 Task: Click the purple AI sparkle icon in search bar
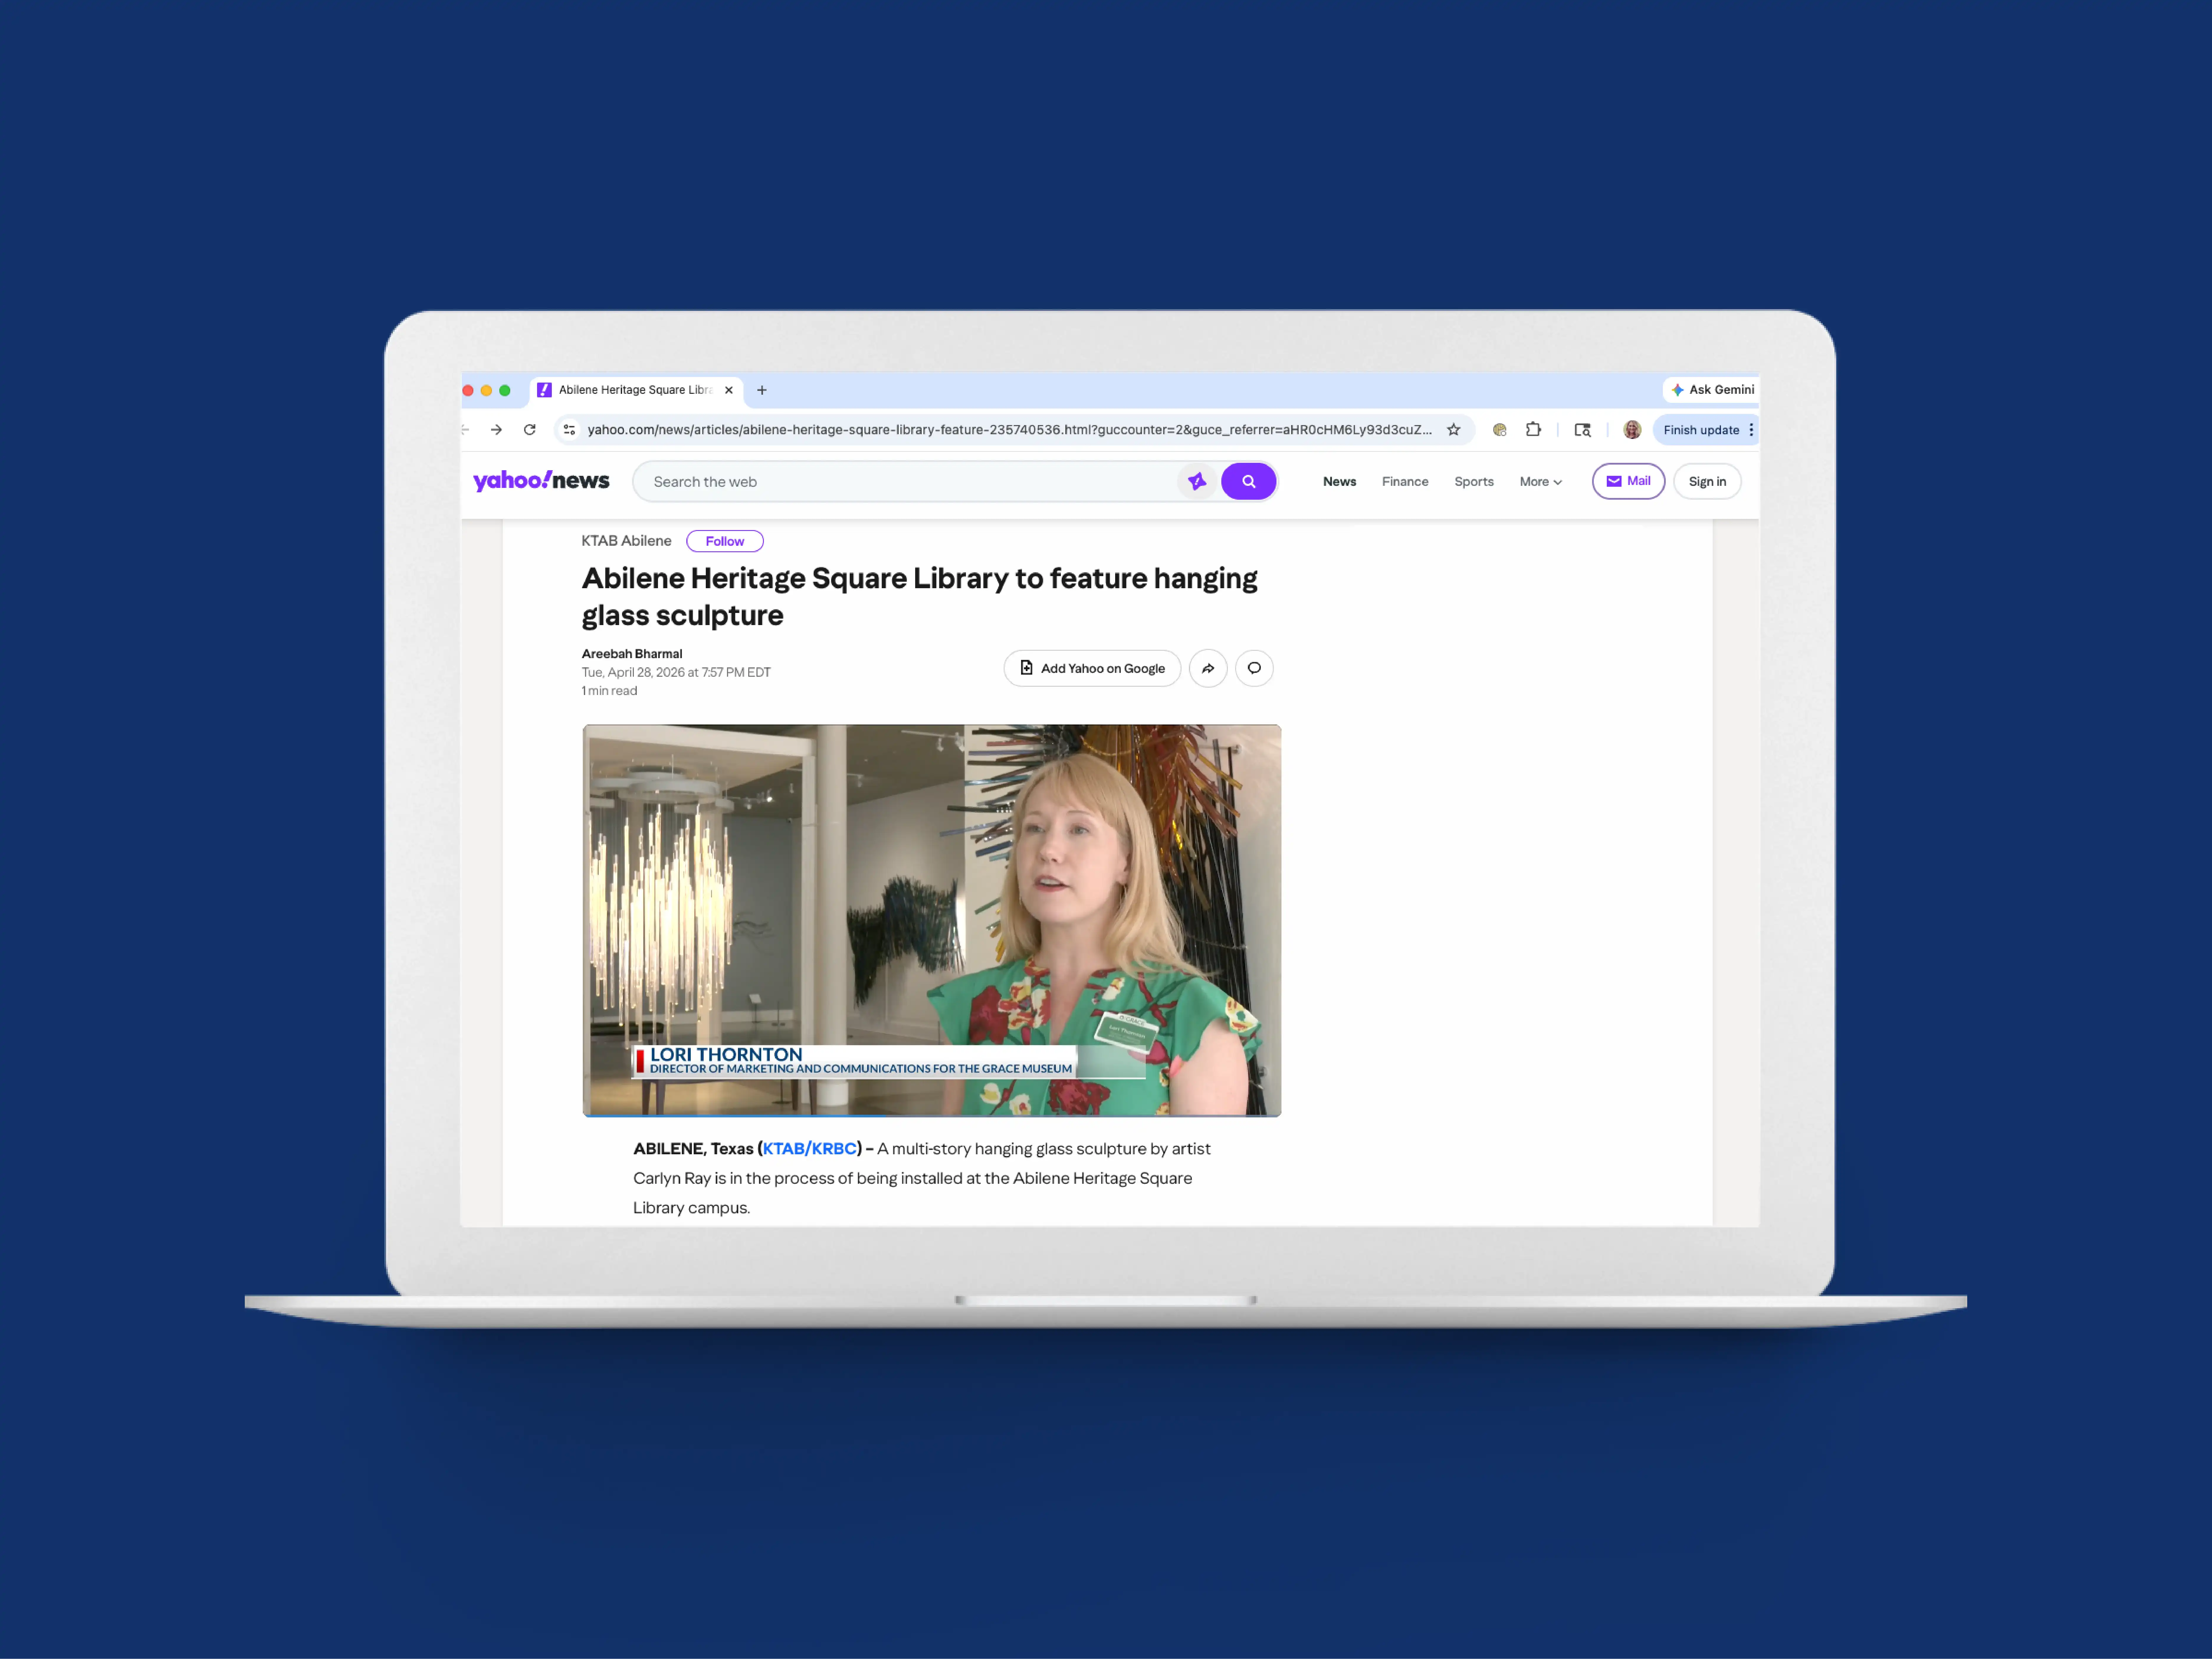1197,482
